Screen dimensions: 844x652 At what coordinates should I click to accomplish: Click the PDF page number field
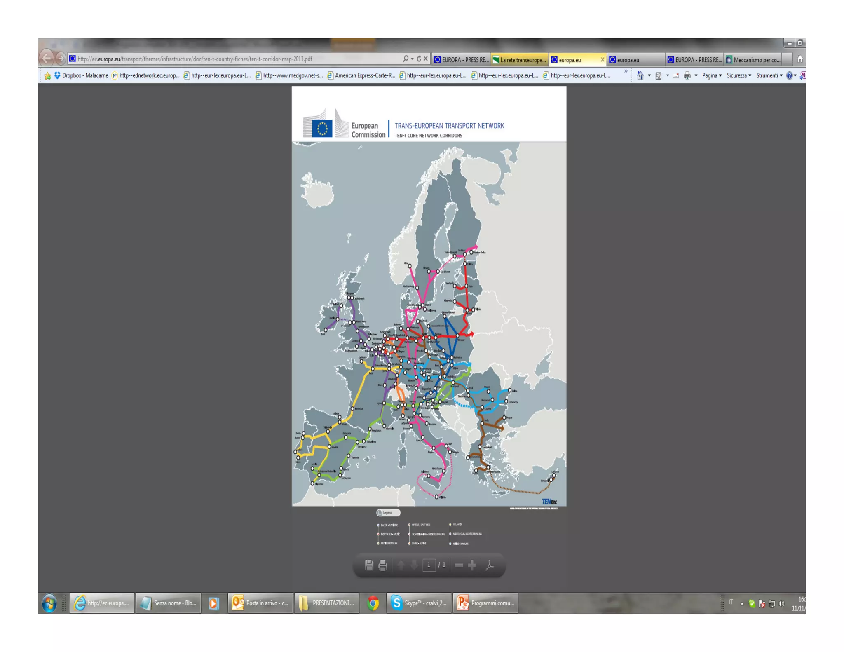[429, 565]
